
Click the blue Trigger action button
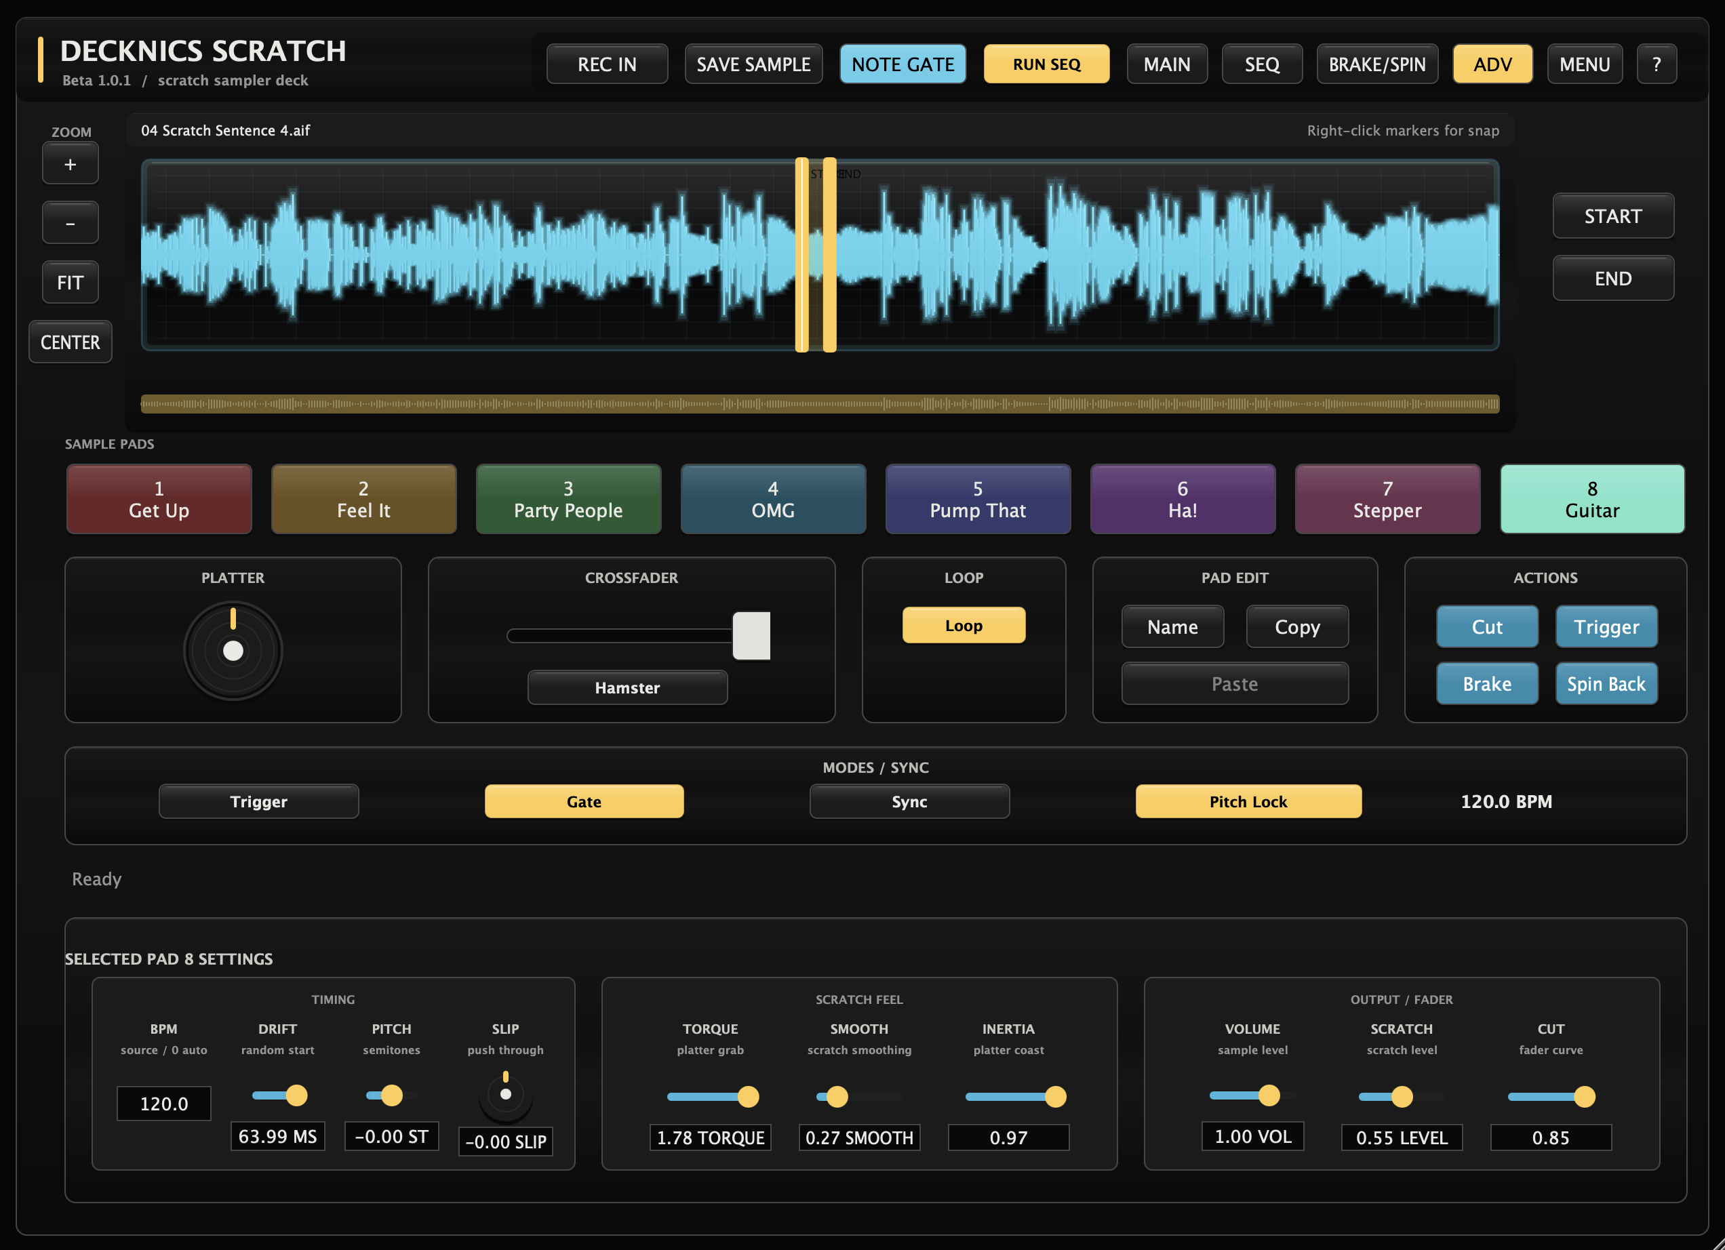tap(1606, 626)
